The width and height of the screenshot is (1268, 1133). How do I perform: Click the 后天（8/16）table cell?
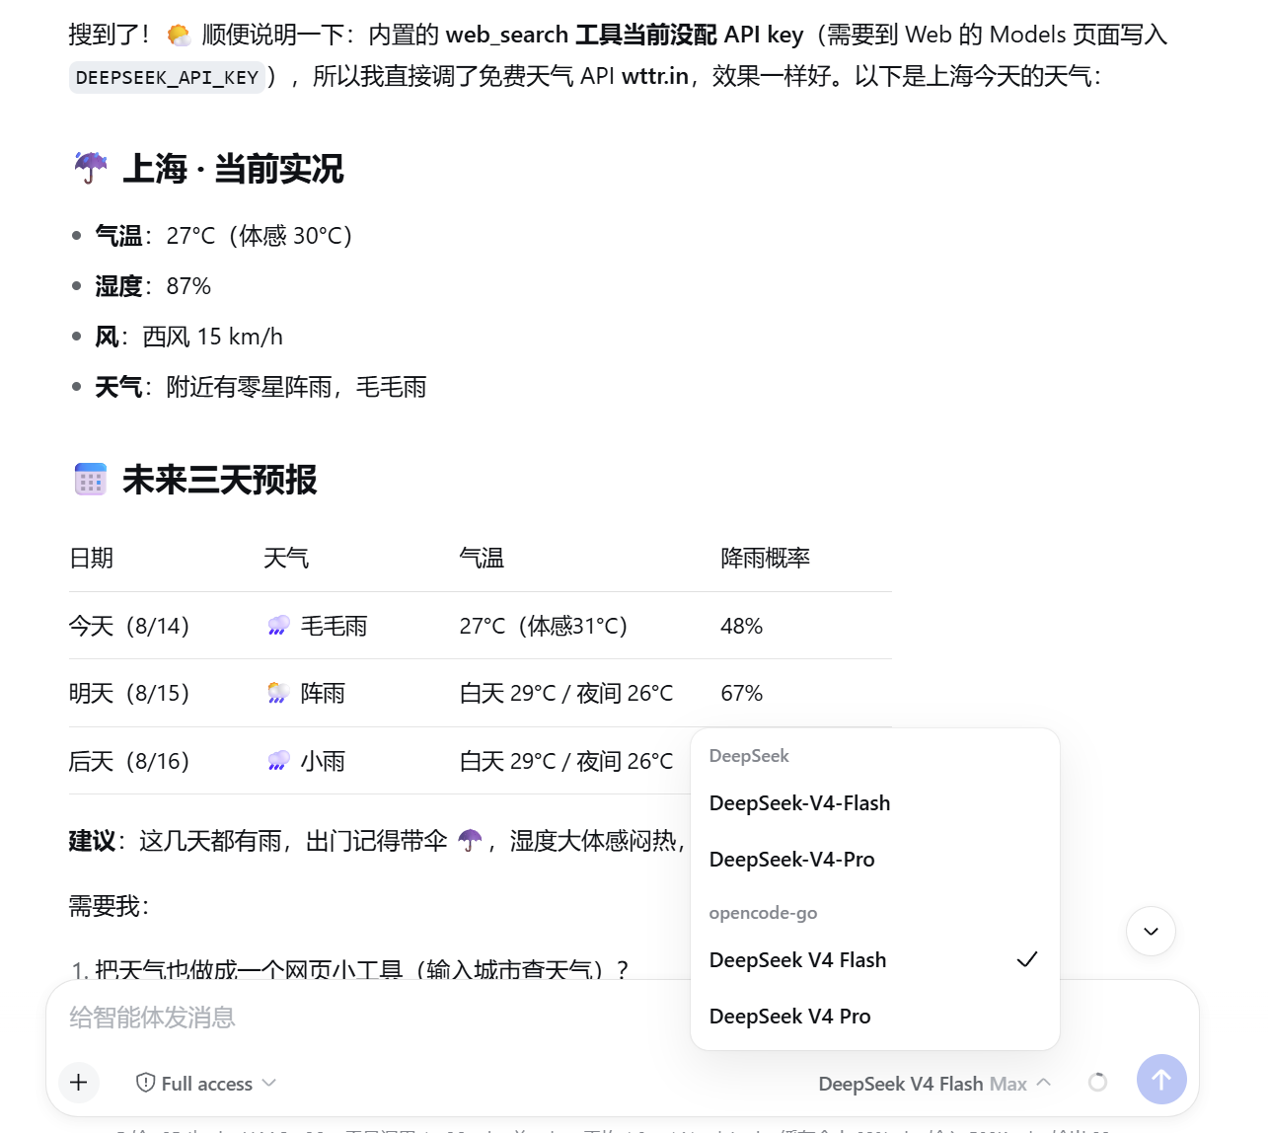coord(129,761)
